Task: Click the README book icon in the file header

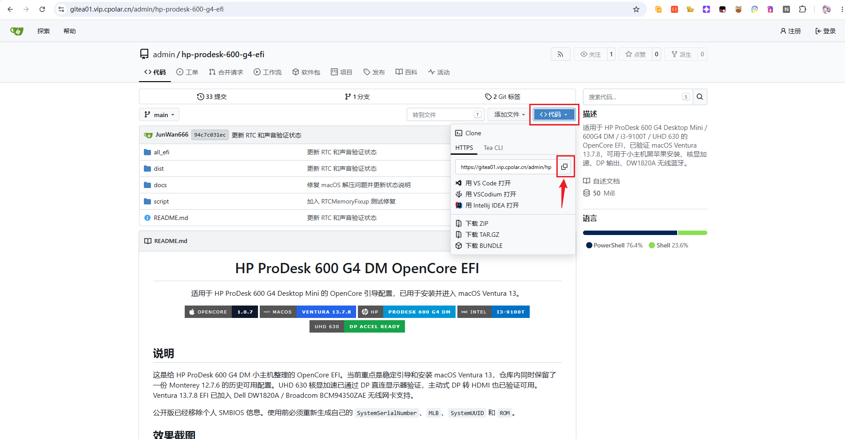Action: tap(148, 241)
